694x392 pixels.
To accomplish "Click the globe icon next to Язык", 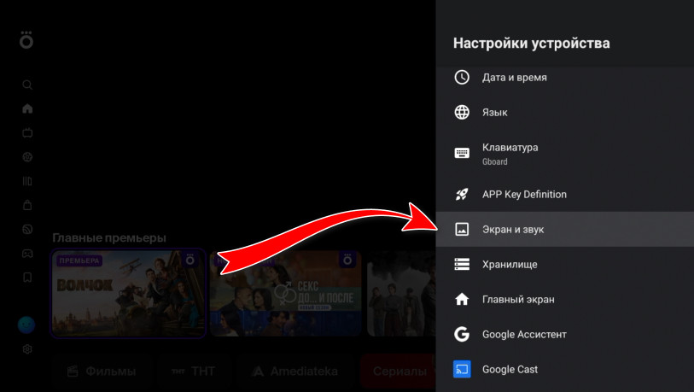I will tap(462, 112).
